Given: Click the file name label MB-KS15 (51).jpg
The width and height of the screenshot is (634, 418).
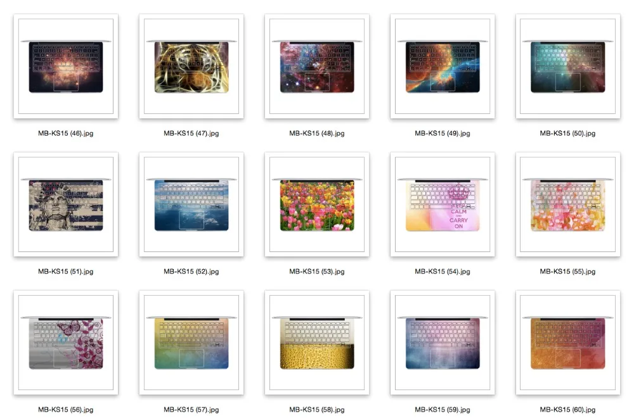Looking at the screenshot, I should coord(66,272).
